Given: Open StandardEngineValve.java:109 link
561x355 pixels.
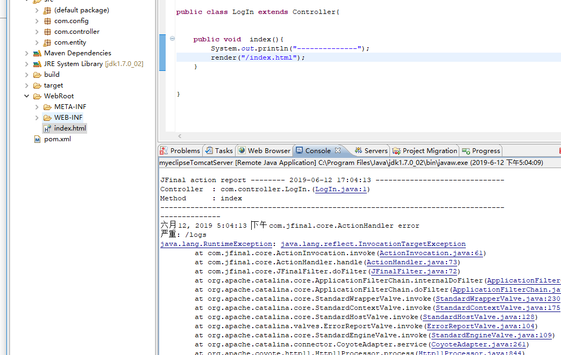Looking at the screenshot, I should click(x=491, y=335).
